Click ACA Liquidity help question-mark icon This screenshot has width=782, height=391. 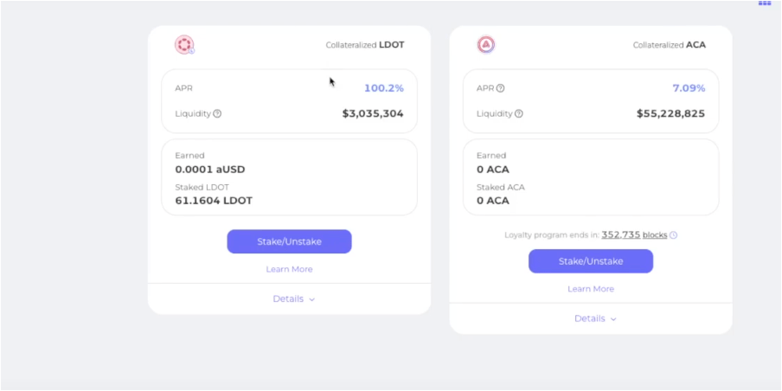518,113
